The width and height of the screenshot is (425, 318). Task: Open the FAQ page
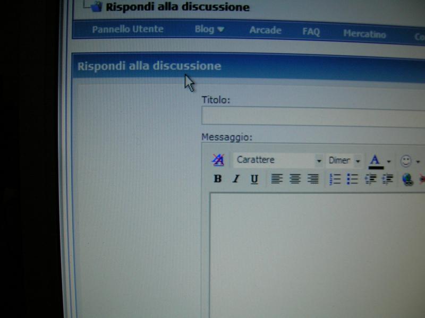[x=311, y=32]
